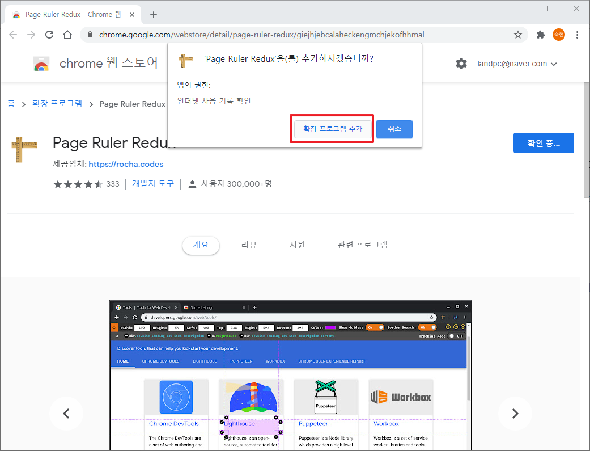Click the next screenshot carousel arrow

click(515, 414)
